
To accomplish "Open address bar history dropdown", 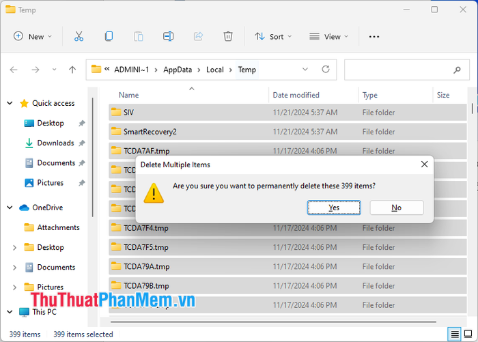I will (305, 70).
